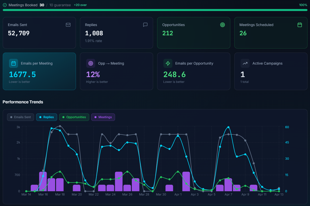This screenshot has width=310, height=206.
Task: Click the Mar 31 meetings bar
Action: tap(169, 188)
